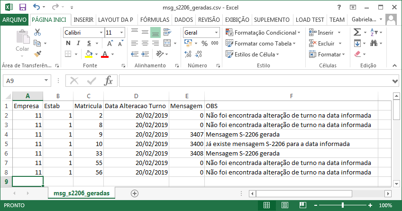The image size is (402, 211).
Task: Toggle underline formatting S
Action: 89,43
